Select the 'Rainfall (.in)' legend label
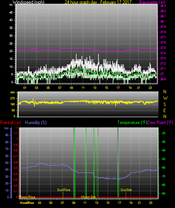This screenshot has height=208, width=175. (11, 123)
